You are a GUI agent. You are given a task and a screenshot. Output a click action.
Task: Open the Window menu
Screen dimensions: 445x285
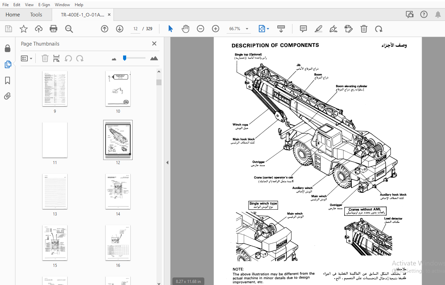coord(62,5)
